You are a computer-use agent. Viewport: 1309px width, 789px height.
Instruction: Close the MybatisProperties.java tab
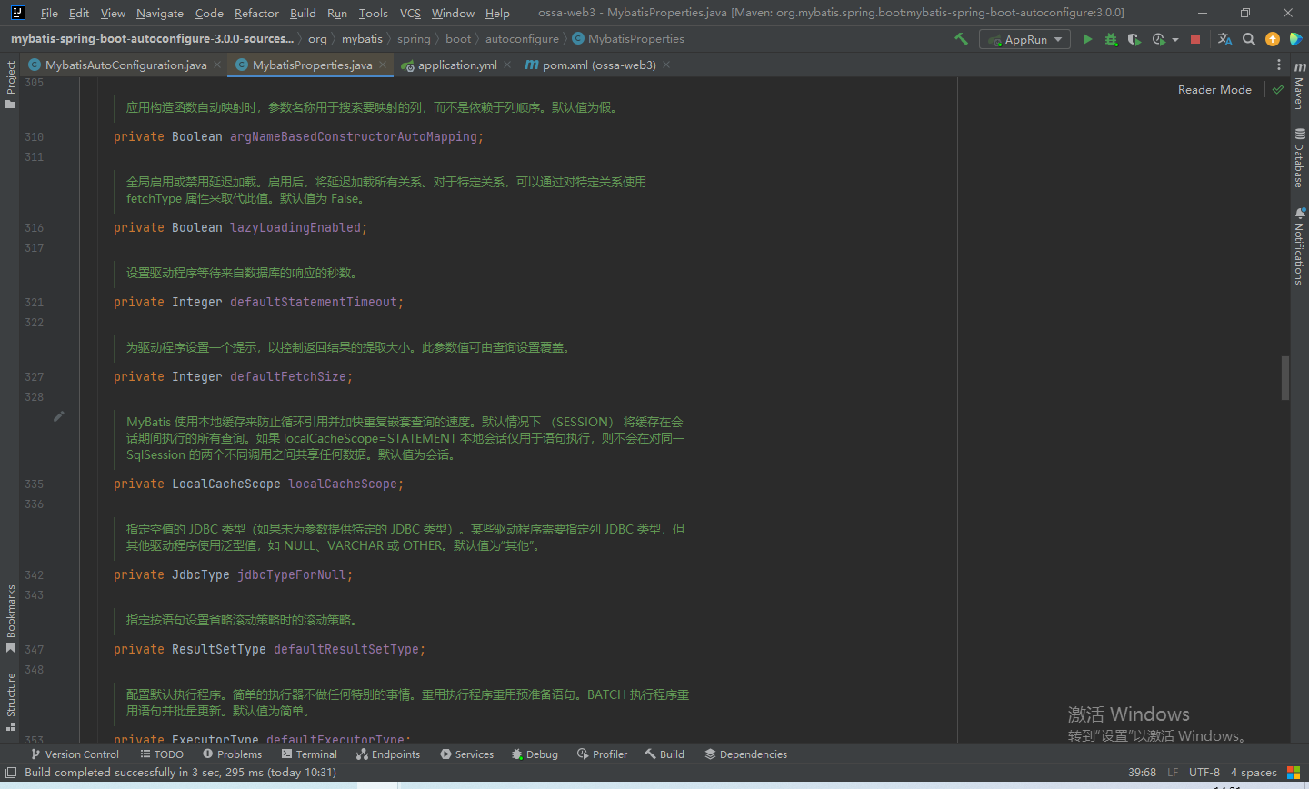pos(383,65)
